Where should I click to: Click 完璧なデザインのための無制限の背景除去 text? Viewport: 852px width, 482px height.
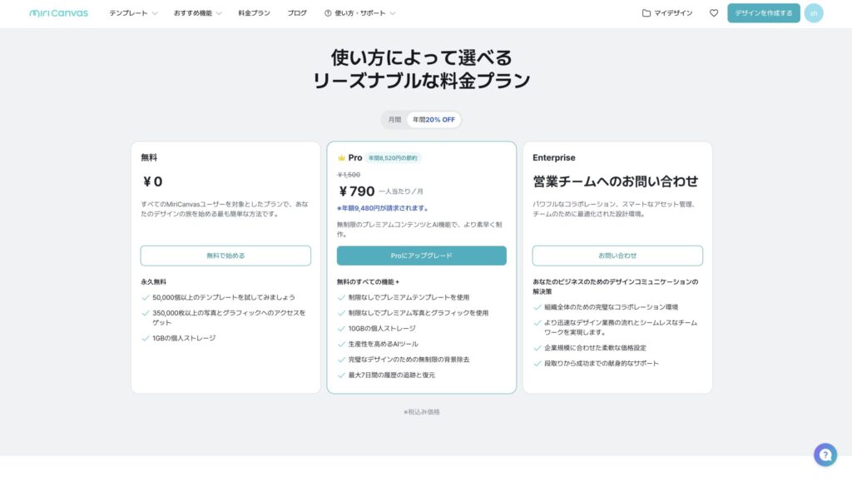point(409,360)
